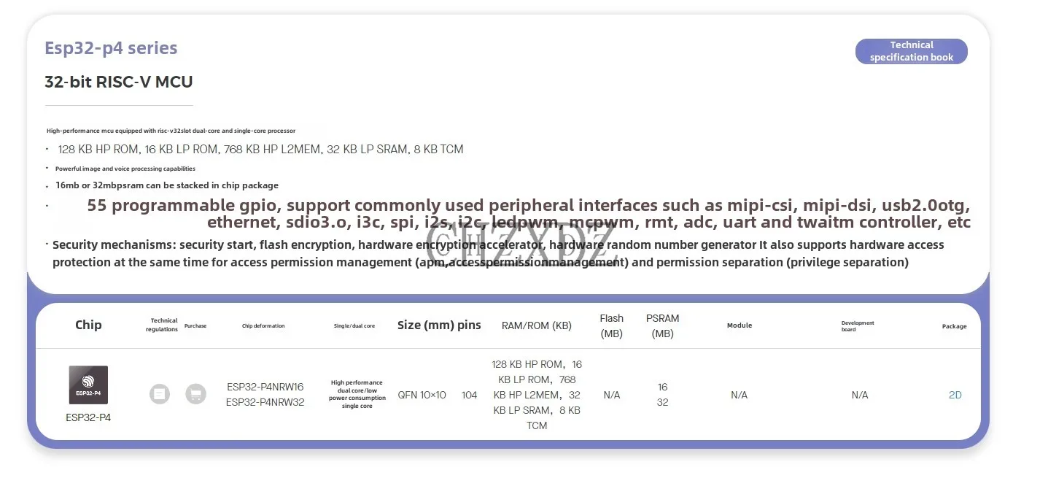Click the 32-bit RISC-V MCU subtitle
The height and width of the screenshot is (478, 1048).
click(119, 82)
